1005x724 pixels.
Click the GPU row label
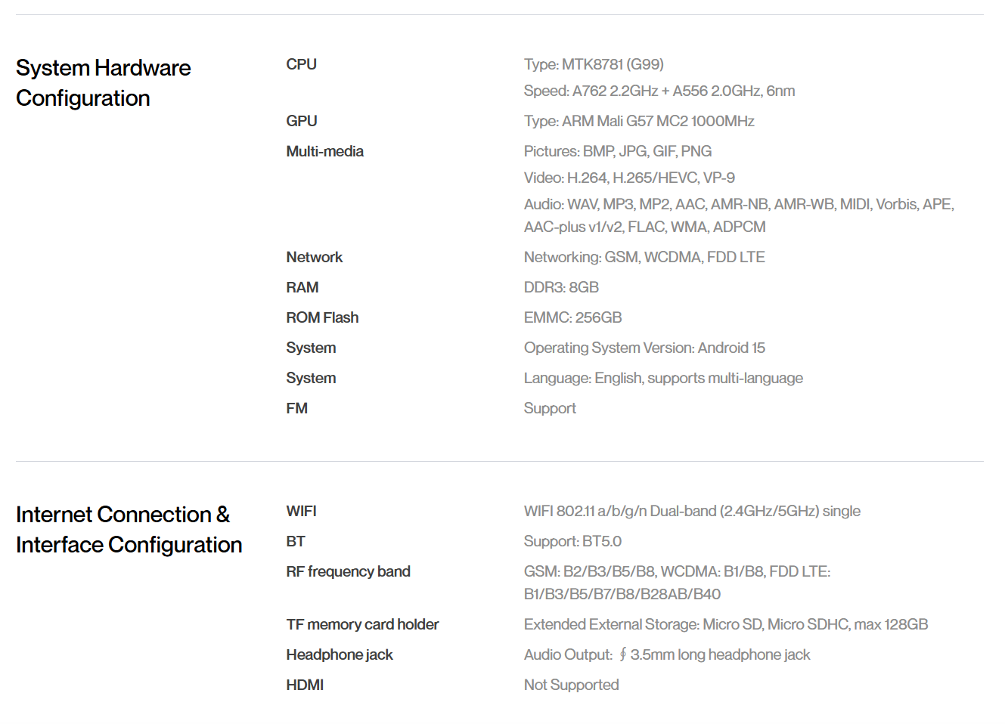click(x=301, y=122)
